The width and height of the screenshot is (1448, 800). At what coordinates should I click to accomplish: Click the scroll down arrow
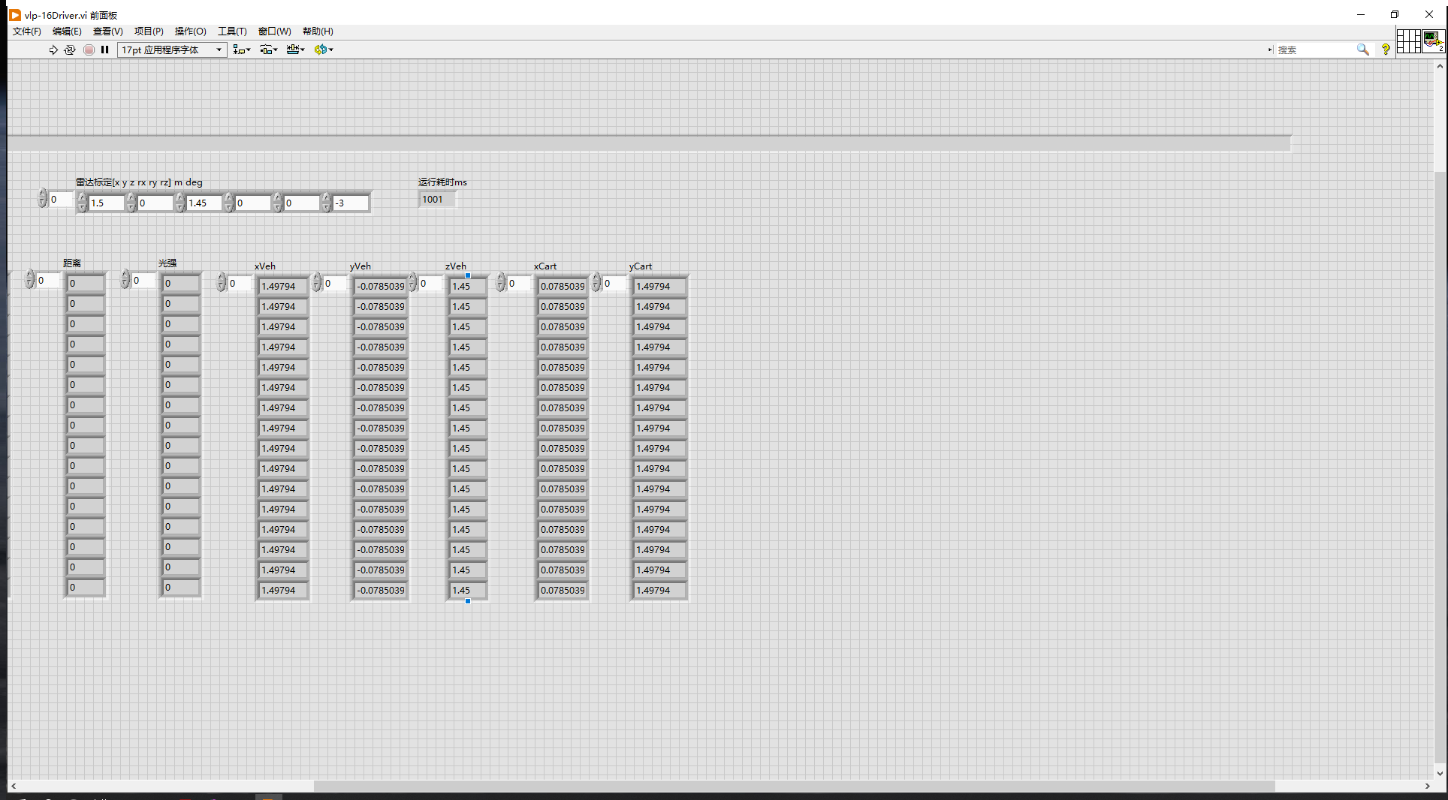coord(1440,773)
